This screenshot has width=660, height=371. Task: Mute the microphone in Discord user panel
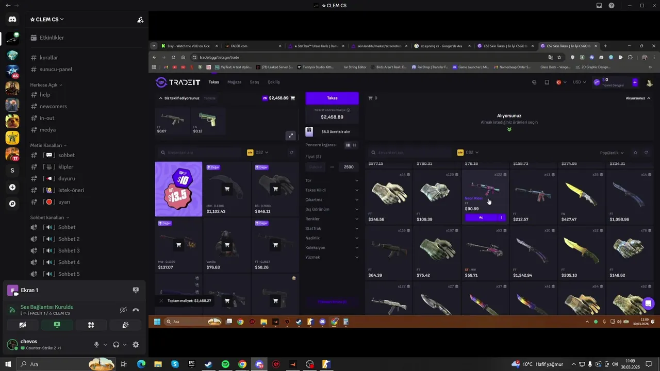[x=96, y=345]
